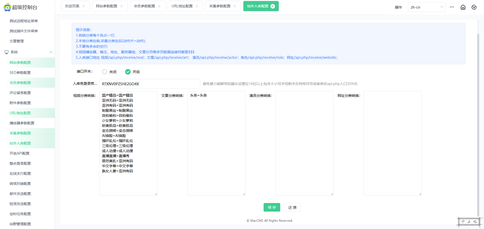Click the 还原 reset button

coord(292,207)
